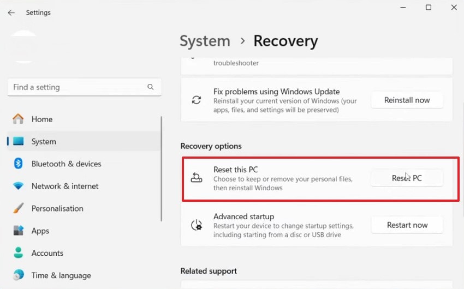Image resolution: width=464 pixels, height=289 pixels.
Task: Click the Bluetooth icon in sidebar
Action: pos(19,164)
